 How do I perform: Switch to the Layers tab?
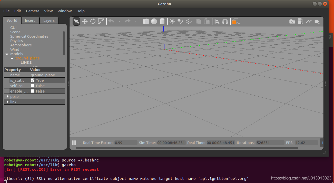49,21
